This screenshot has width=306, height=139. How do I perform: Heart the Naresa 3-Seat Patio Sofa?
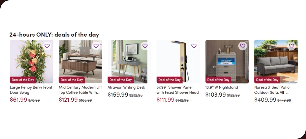pos(291,46)
